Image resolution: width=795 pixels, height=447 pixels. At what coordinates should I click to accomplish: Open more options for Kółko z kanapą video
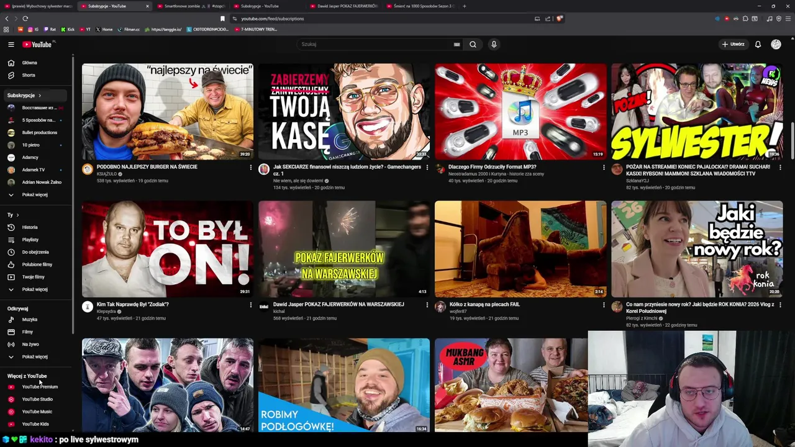point(604,305)
